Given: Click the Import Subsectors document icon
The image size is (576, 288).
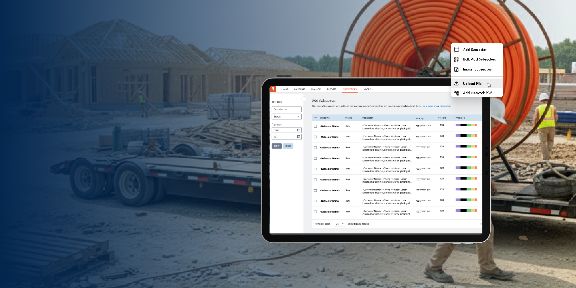Looking at the screenshot, I should tap(456, 69).
